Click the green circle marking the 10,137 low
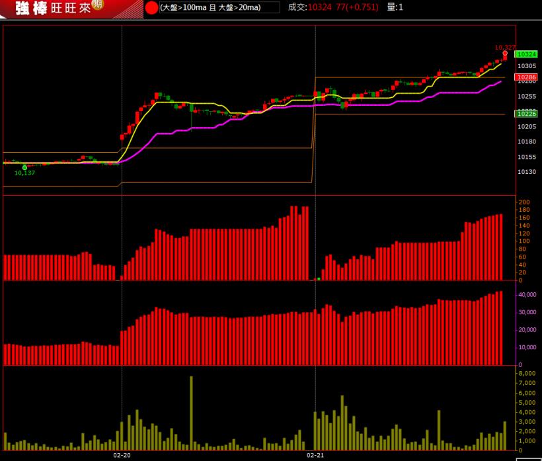Screen dimensions: 542x461 coord(24,168)
